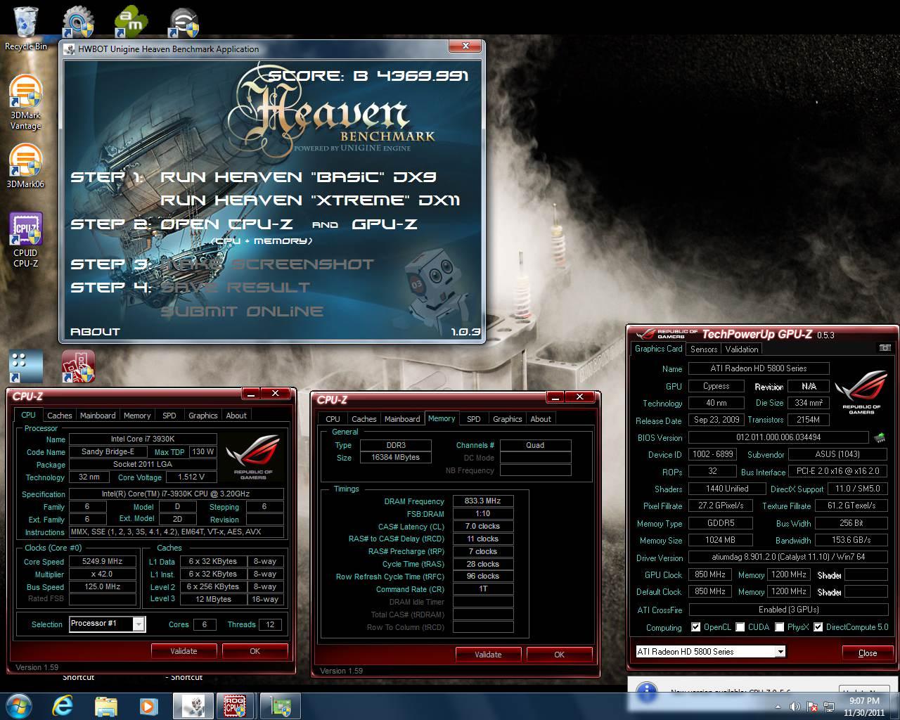Click the Core Speed value 5249.9 MHz
Image resolution: width=900 pixels, height=720 pixels.
pyautogui.click(x=102, y=562)
